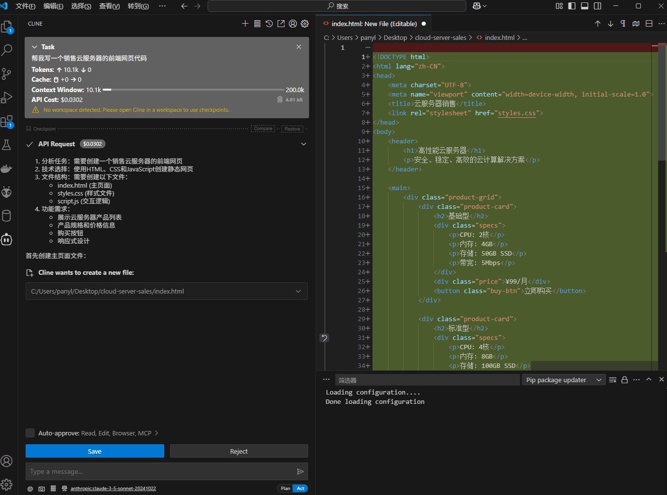Expand the API Request details chevron
The image size is (667, 495).
(x=304, y=144)
